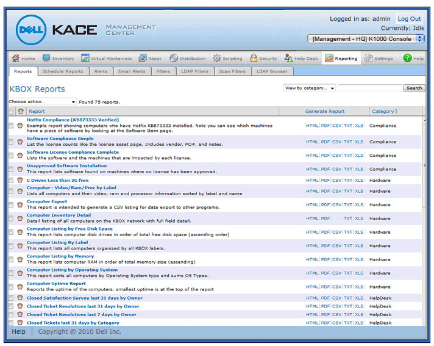Screen dimensions: 434x346
Task: Click the Settings tools icon
Action: tap(369, 59)
